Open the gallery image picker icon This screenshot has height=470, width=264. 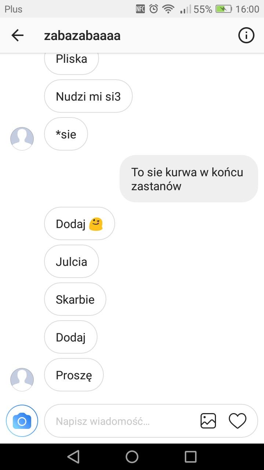click(208, 421)
